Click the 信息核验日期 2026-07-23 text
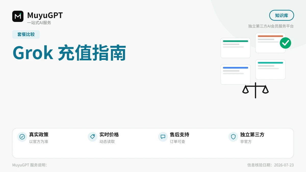 pos(271,165)
